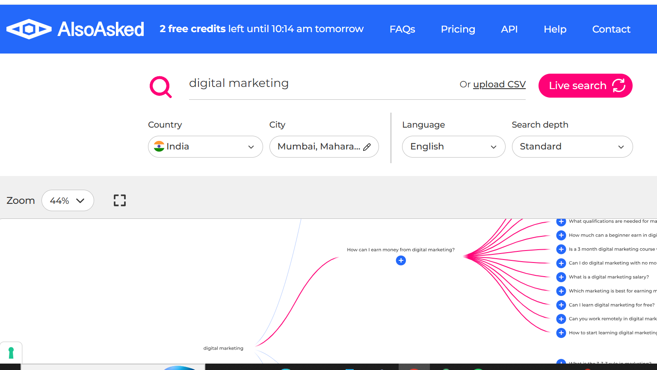Click the pink magnifying glass search icon
The image size is (657, 370).
pos(160,87)
